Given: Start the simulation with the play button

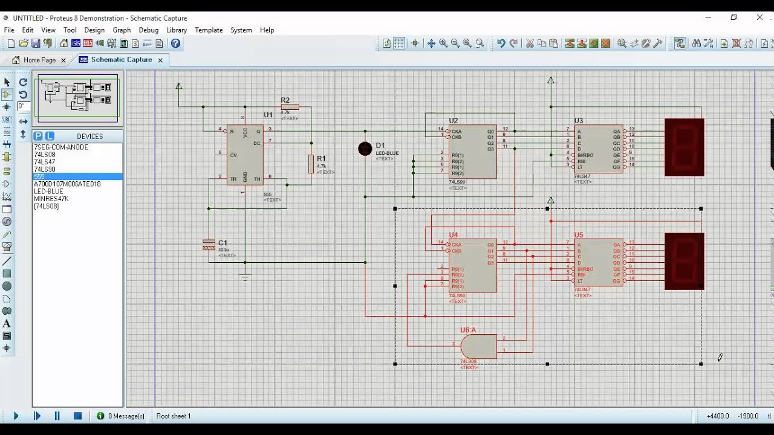Looking at the screenshot, I should 16,416.
